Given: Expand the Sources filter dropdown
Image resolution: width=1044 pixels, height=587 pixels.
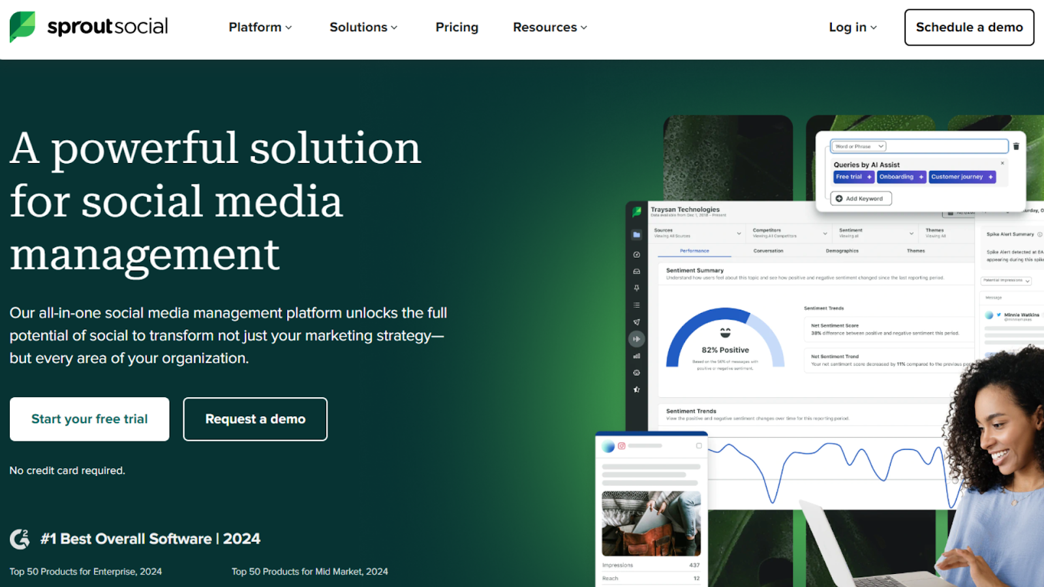Looking at the screenshot, I should click(x=698, y=233).
